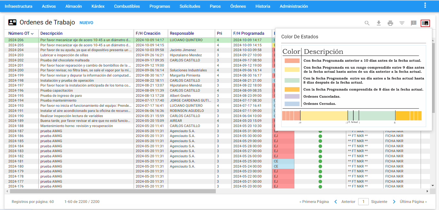Click the green status dot in row 2024-186
This screenshot has height=210, width=439.
[320, 136]
